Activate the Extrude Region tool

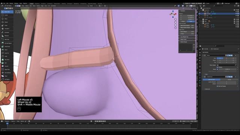coord(7,43)
